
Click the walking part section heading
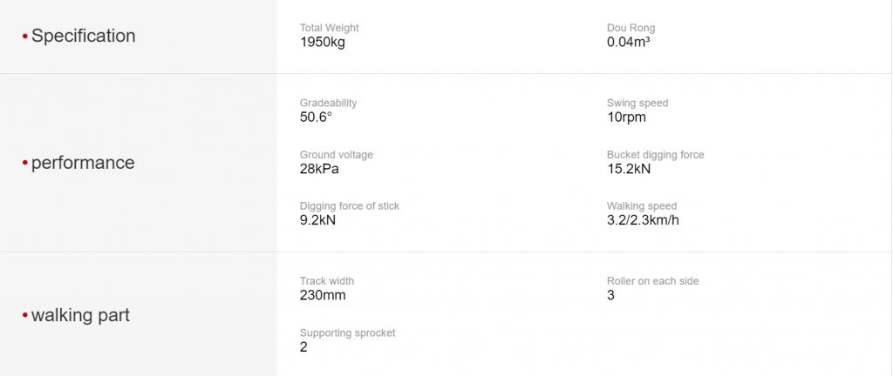[80, 315]
